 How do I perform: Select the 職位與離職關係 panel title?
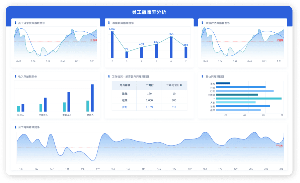pyautogui.click(x=215, y=76)
